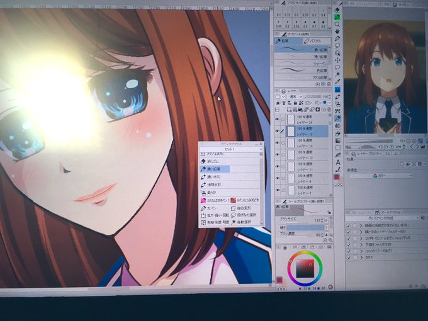Hide layer レイヤー 13 with its eye icon
The image size is (428, 321).
pyautogui.click(x=278, y=131)
